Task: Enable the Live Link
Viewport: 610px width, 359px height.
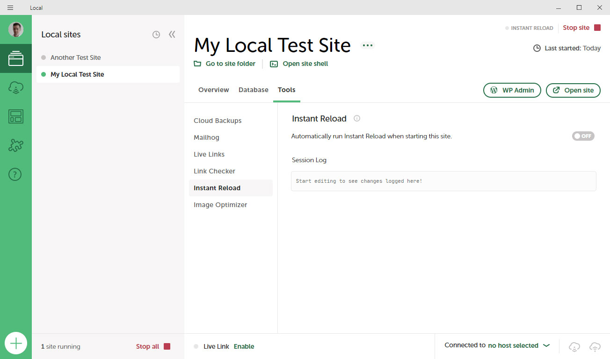Action: [244, 346]
